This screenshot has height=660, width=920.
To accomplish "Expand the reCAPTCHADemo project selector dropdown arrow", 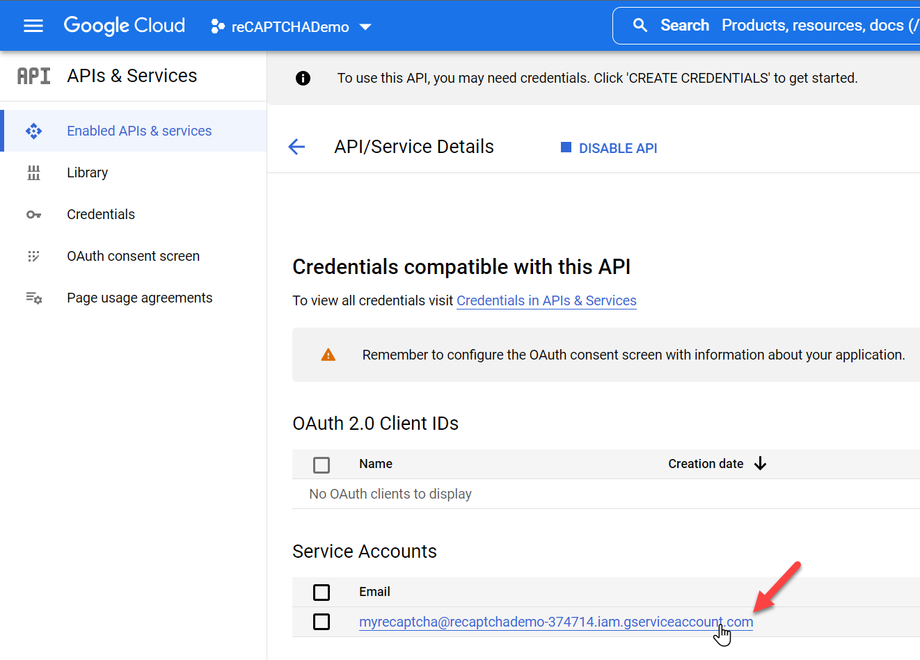I will (x=365, y=27).
